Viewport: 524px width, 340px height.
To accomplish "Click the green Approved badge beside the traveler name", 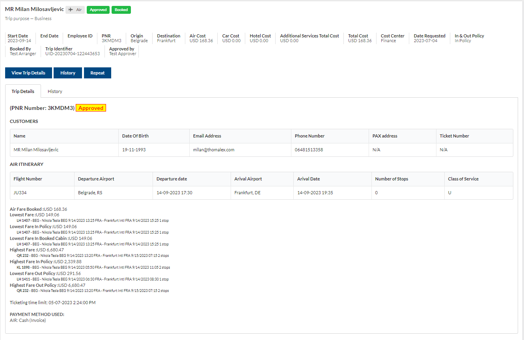I will [98, 10].
